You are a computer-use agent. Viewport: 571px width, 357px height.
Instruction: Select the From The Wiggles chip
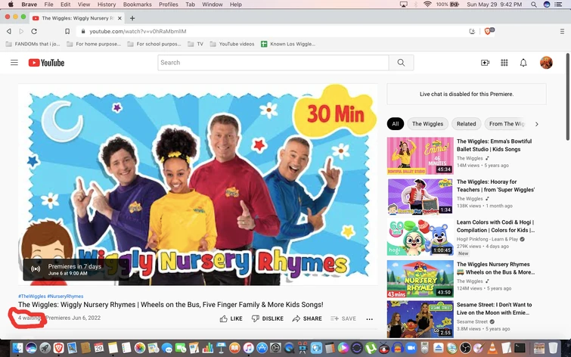[506, 124]
